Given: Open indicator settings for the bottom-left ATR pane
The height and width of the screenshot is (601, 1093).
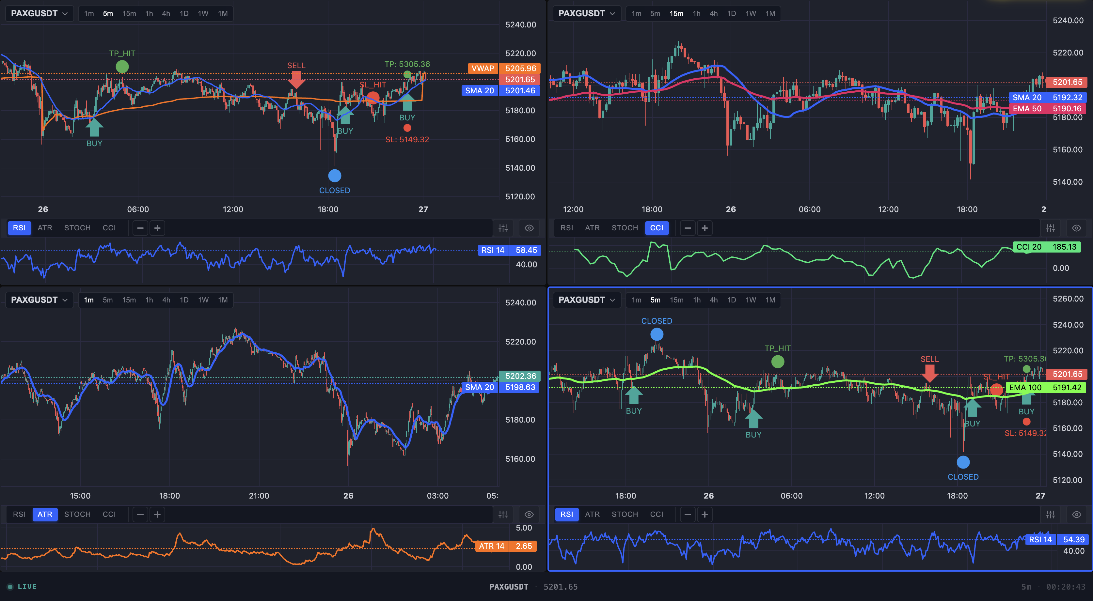Looking at the screenshot, I should (x=503, y=514).
